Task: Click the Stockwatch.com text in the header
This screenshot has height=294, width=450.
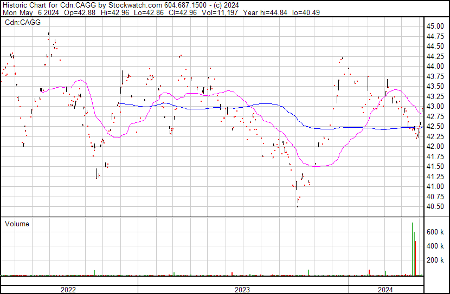Action: 133,5
